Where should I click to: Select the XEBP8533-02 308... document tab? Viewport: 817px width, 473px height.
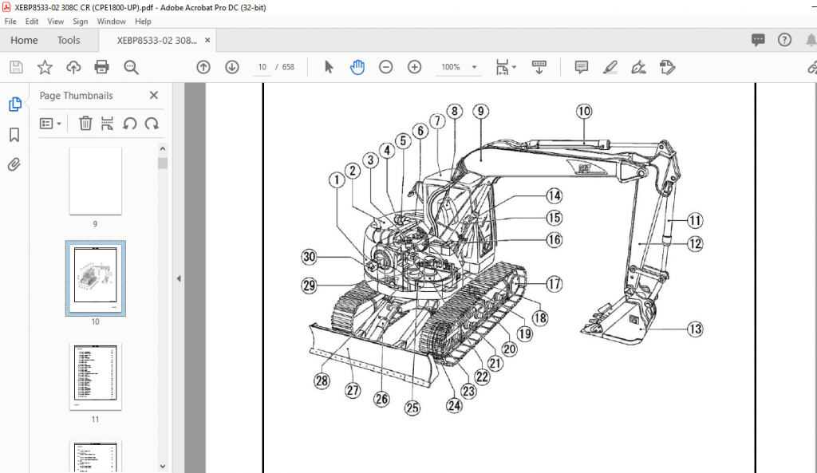157,40
